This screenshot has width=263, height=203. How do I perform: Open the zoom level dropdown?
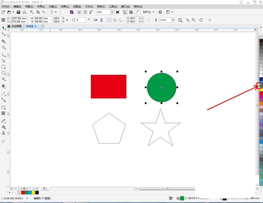click(x=112, y=12)
